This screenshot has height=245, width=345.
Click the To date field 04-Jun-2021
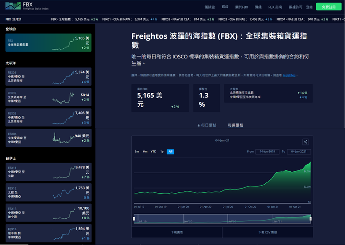click(299, 152)
